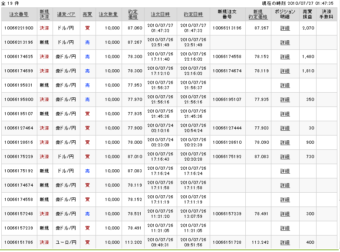Open 詳細 for order 10066213196
The image size is (340, 252).
coord(285,42)
